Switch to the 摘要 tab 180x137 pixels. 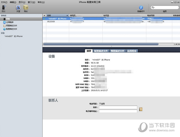pos(89,51)
